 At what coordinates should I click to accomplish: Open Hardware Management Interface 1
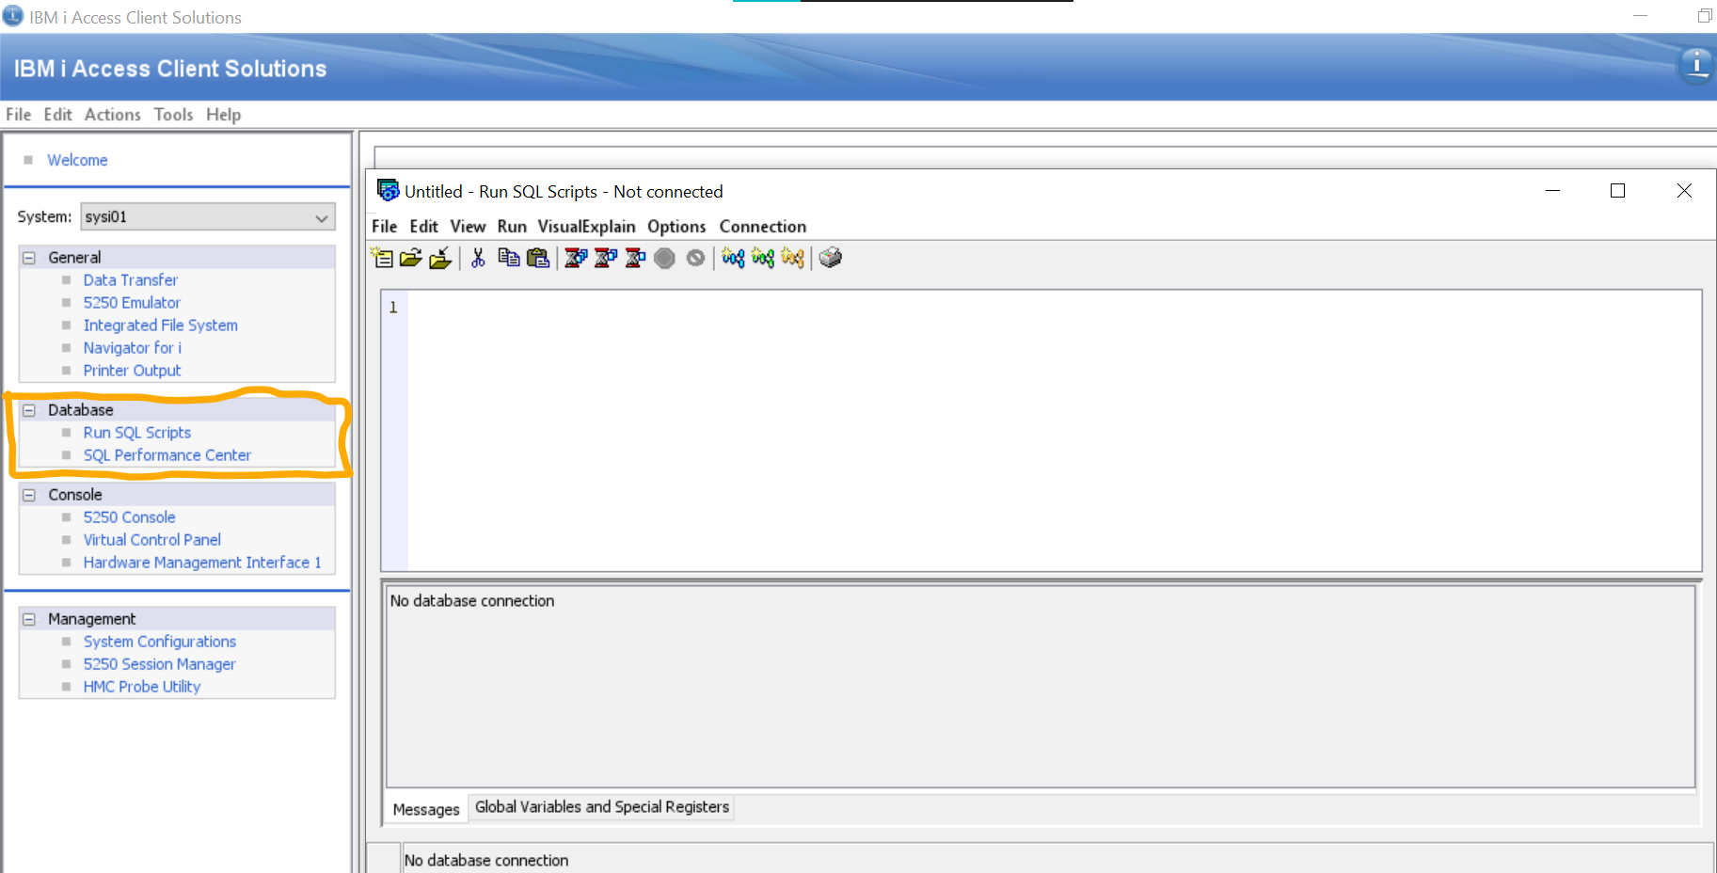coord(202,563)
